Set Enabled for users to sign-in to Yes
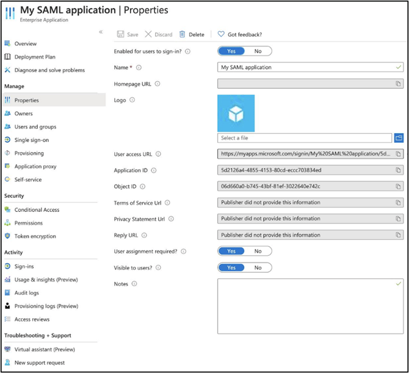 point(231,51)
